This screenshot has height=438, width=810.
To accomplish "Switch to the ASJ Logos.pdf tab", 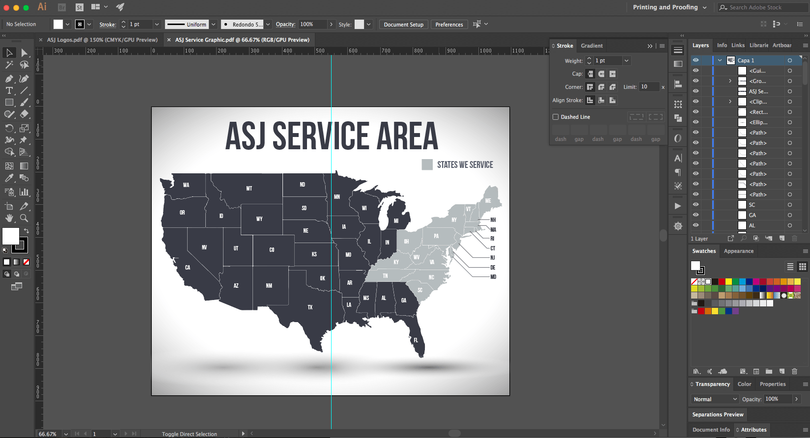I will [102, 40].
